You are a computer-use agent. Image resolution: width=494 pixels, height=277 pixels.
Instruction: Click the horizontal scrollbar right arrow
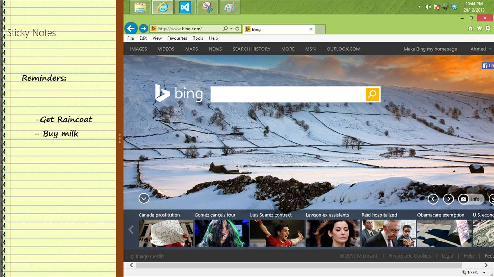click(486, 265)
